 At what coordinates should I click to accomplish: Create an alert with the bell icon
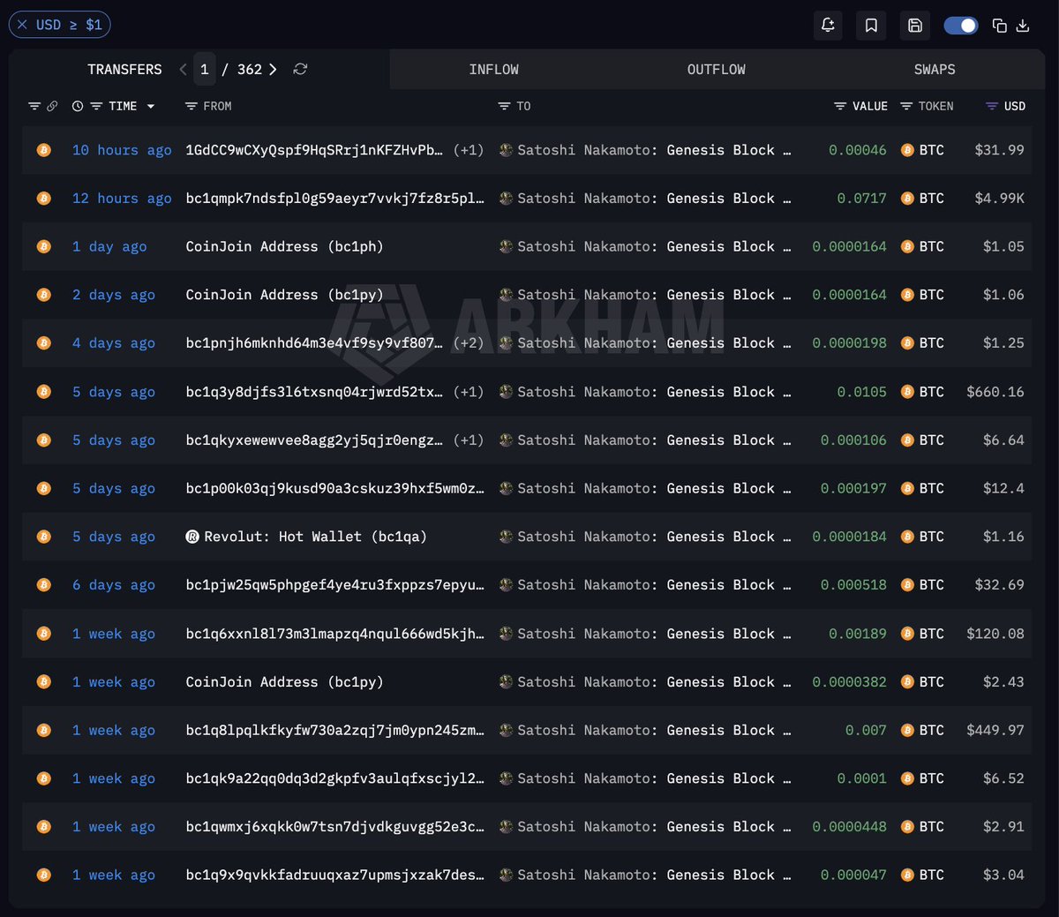(828, 26)
